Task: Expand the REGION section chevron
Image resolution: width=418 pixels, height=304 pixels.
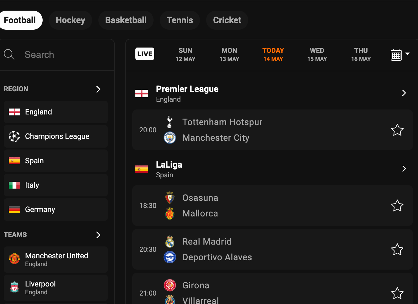Action: pos(98,89)
